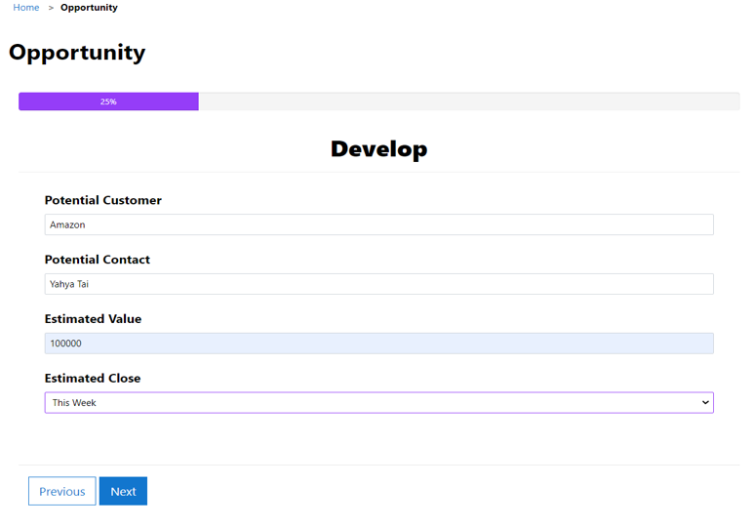Open the Estimated Close dropdown showing This Week

371,402
